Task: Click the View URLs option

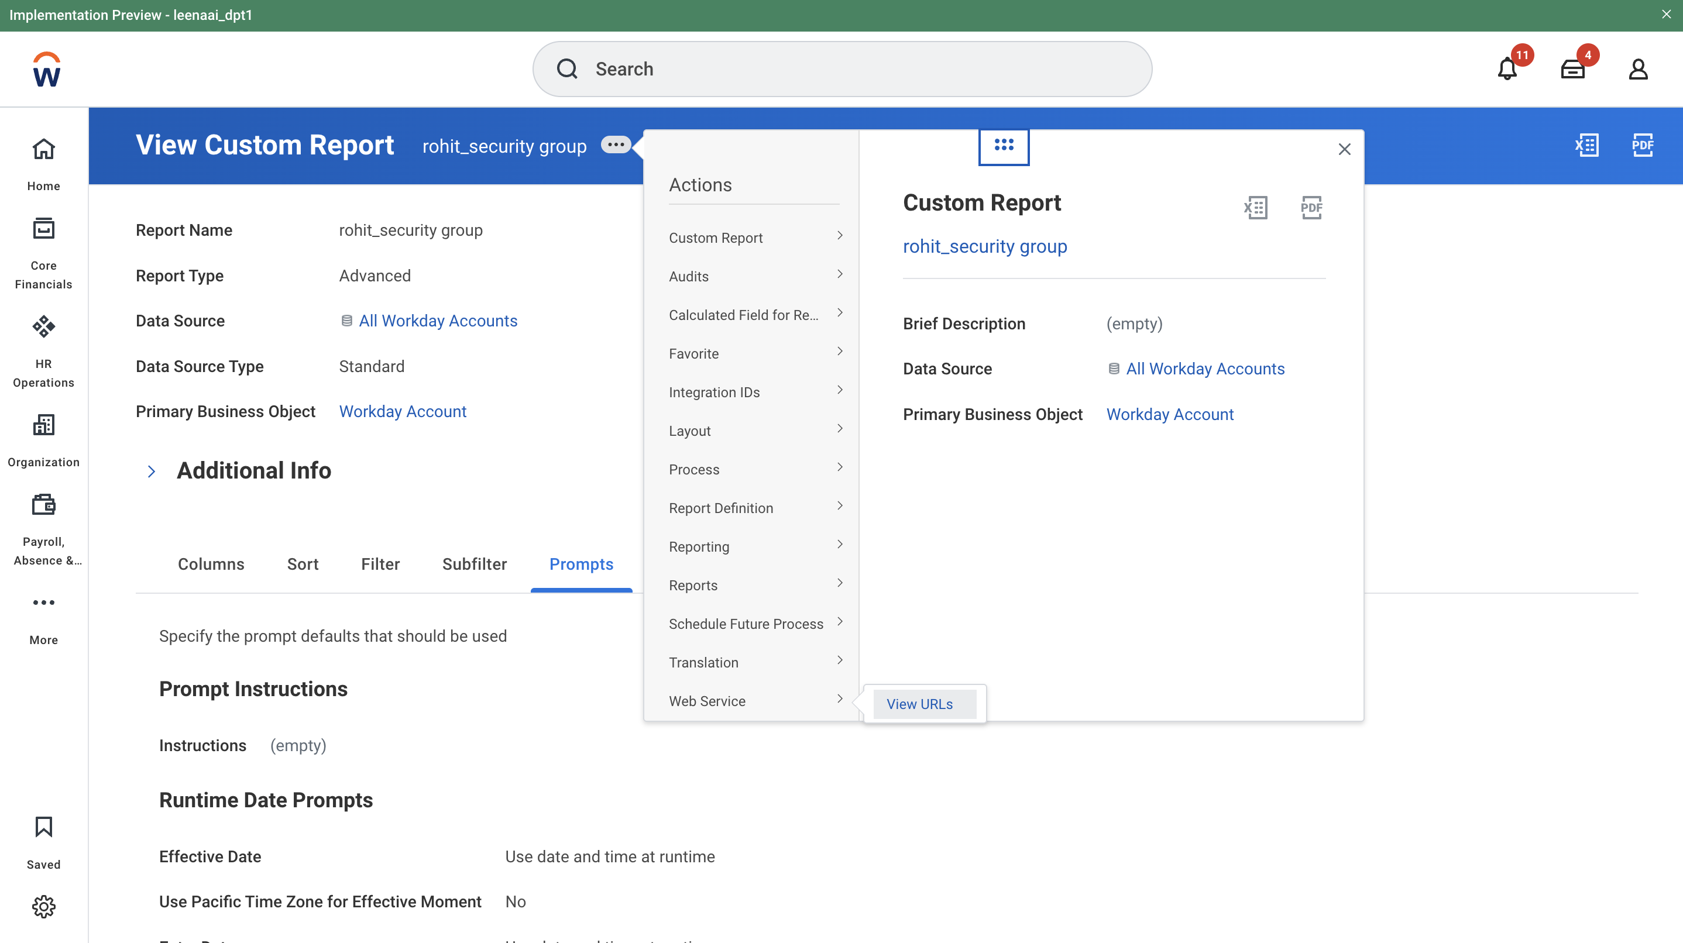Action: pyautogui.click(x=919, y=704)
